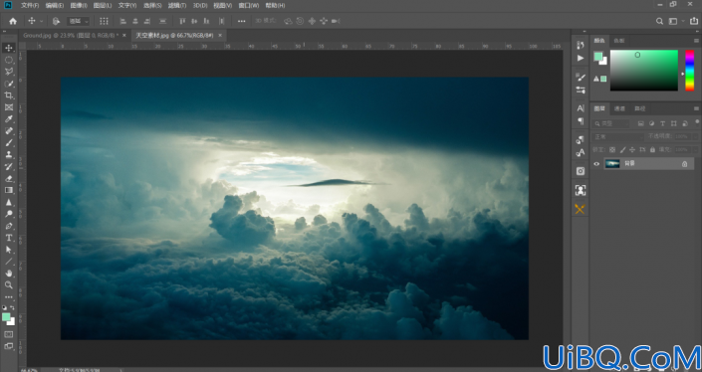Select the Pen tool

coord(9,226)
